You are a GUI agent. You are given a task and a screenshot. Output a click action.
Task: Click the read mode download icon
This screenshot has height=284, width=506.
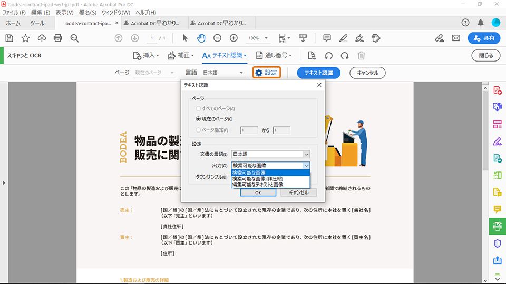point(303,38)
